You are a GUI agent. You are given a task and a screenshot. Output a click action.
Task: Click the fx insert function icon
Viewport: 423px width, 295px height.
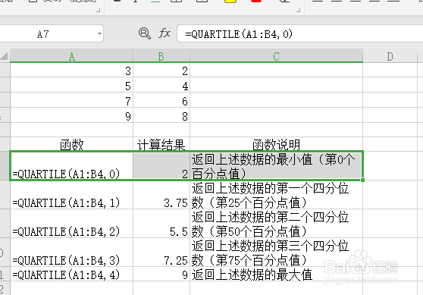[164, 33]
